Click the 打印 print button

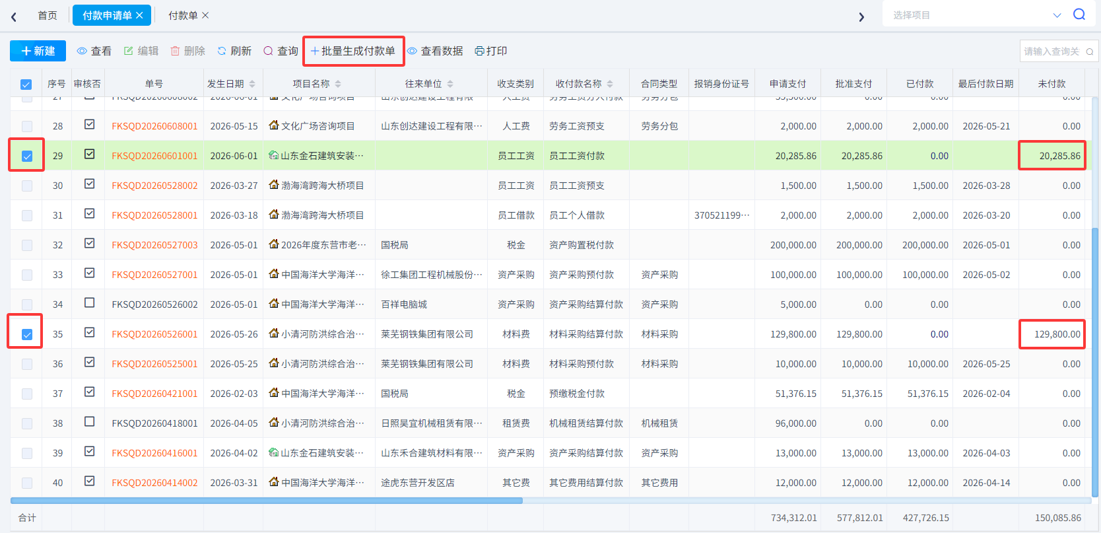[491, 51]
